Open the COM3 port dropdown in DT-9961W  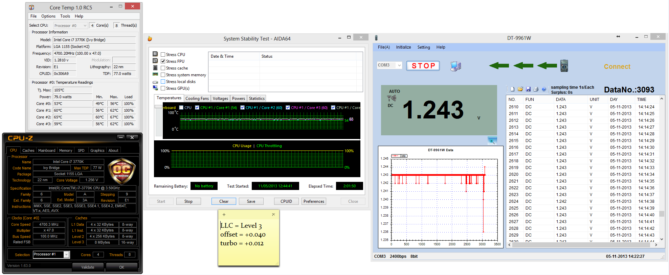click(x=389, y=65)
